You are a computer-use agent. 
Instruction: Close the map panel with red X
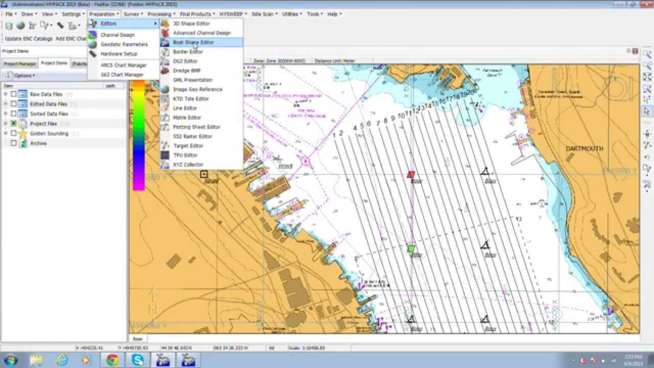[635, 51]
